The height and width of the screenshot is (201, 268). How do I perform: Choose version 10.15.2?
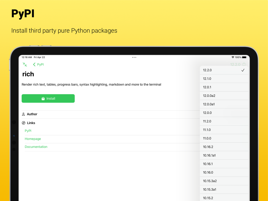[x=224, y=198]
